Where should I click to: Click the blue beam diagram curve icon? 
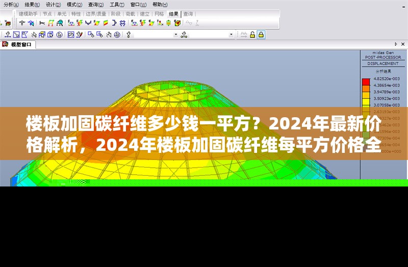tap(88, 23)
